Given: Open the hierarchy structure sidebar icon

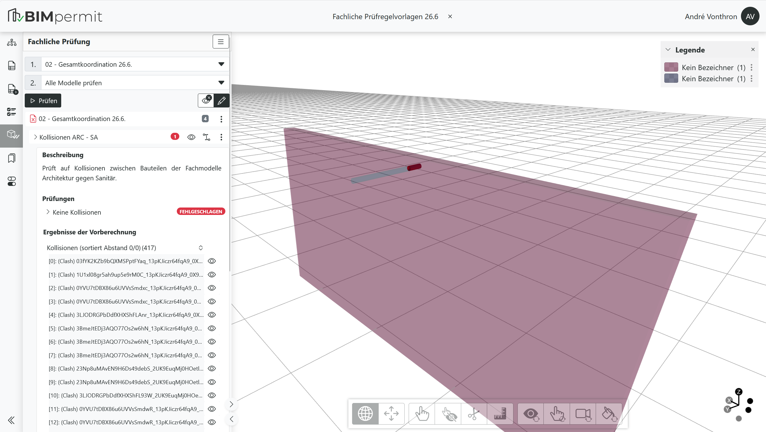Looking at the screenshot, I should 11,42.
